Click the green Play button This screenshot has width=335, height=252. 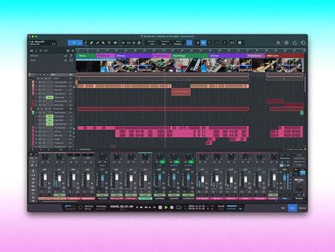pyautogui.click(x=166, y=207)
